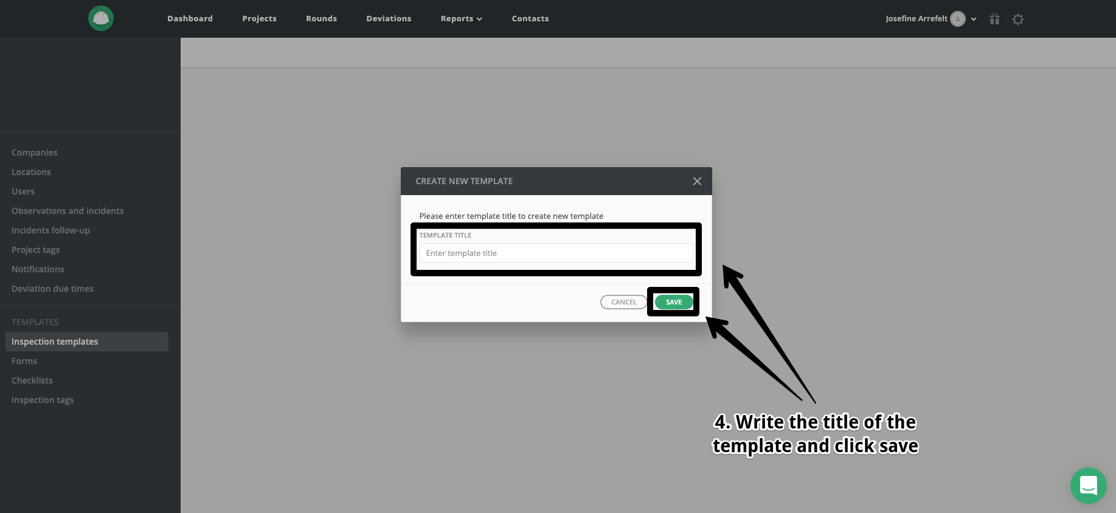The width and height of the screenshot is (1116, 513).
Task: Select Locations in sidebar
Action: click(x=32, y=172)
